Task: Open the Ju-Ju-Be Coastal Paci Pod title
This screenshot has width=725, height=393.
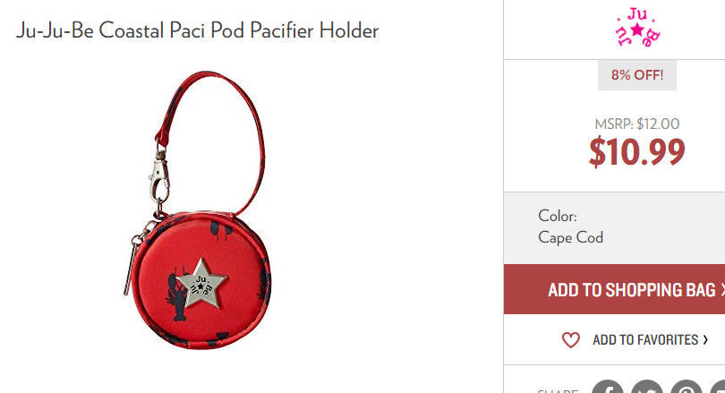Action: 198,30
